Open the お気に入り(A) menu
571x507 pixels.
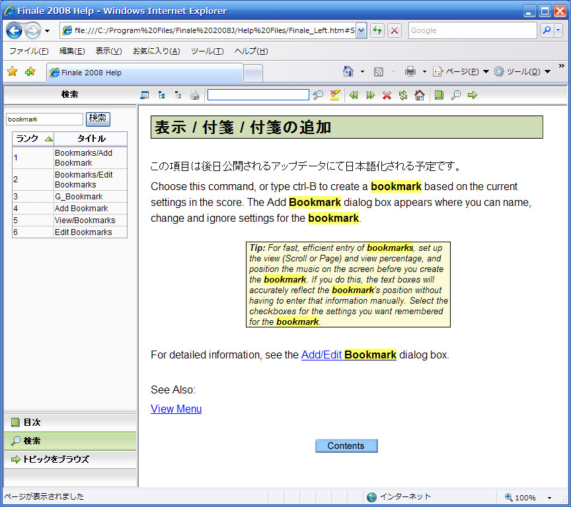pyautogui.click(x=156, y=51)
